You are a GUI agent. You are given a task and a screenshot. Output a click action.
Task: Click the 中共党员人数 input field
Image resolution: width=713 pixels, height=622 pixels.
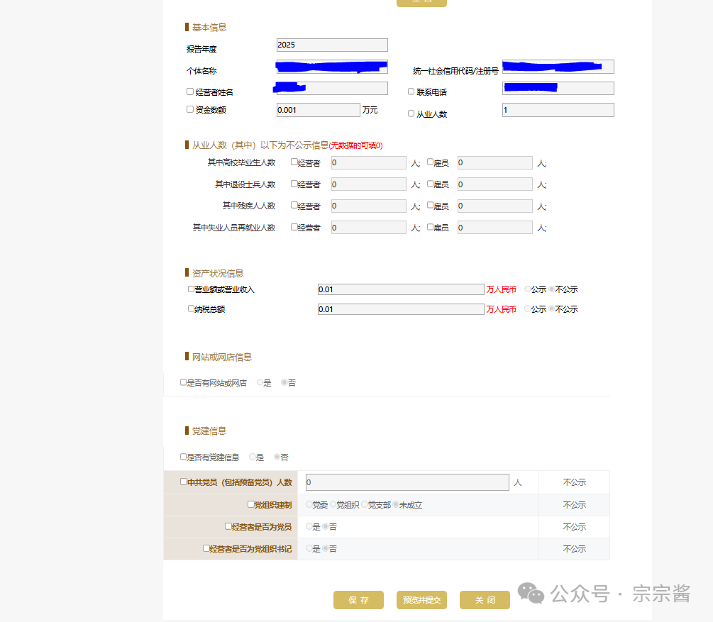[x=407, y=482]
